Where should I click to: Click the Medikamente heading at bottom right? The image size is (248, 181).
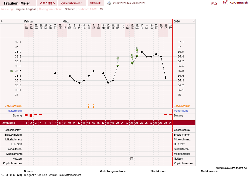[209, 171]
